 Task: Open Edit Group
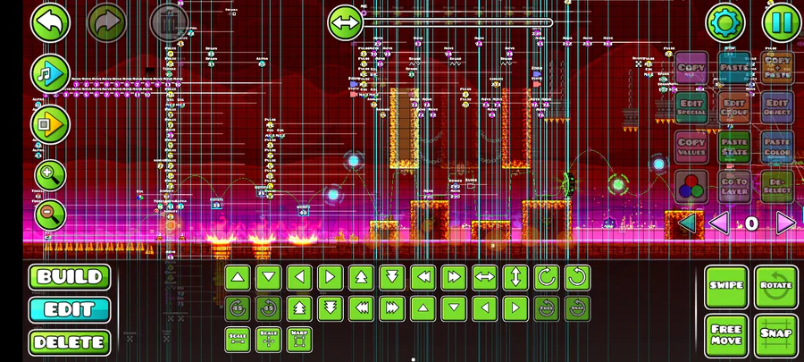(x=734, y=107)
